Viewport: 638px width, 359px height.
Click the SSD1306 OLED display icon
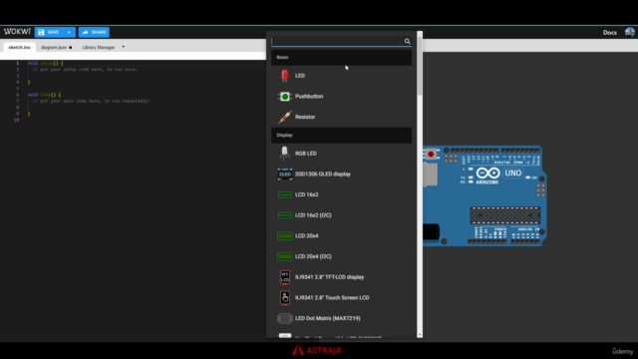[285, 175]
